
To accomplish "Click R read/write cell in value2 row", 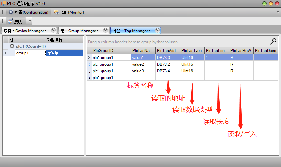I will (x=241, y=64).
